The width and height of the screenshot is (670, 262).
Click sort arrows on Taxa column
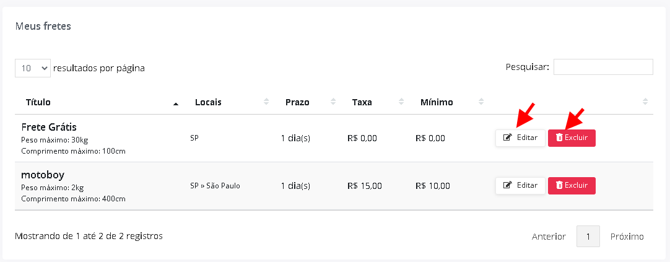(401, 102)
